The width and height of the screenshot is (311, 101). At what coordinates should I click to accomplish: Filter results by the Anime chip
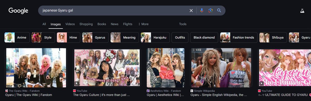pos(17,37)
